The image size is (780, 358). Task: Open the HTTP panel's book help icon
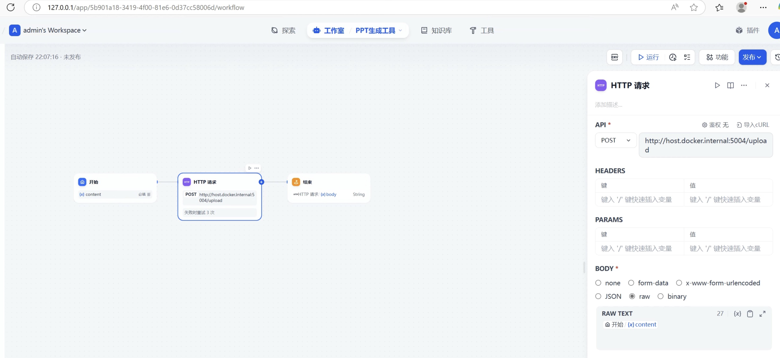pos(730,85)
